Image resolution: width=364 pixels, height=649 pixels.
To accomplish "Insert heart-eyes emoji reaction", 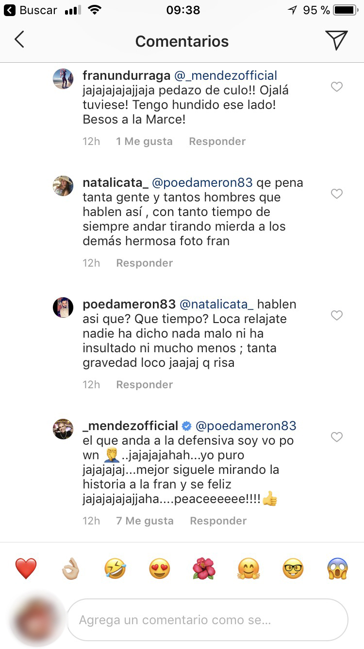I will click(x=160, y=568).
